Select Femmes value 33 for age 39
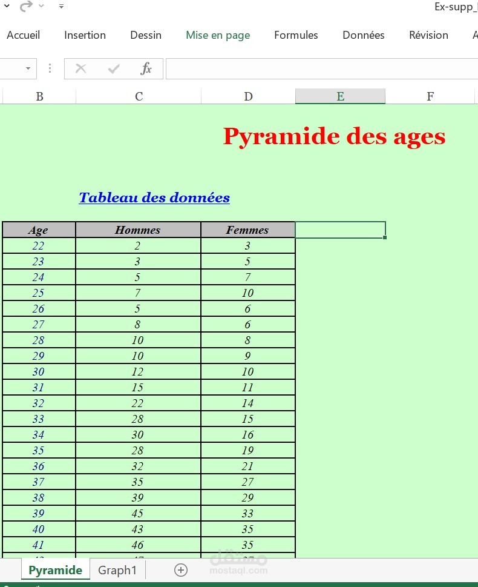This screenshot has height=587, width=478. coord(248,513)
